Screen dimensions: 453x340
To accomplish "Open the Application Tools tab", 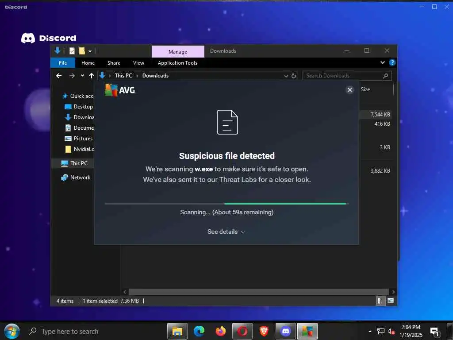I will pos(177,63).
